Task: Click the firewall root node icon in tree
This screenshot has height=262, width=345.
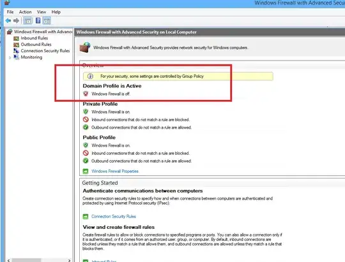Action: tap(10, 32)
